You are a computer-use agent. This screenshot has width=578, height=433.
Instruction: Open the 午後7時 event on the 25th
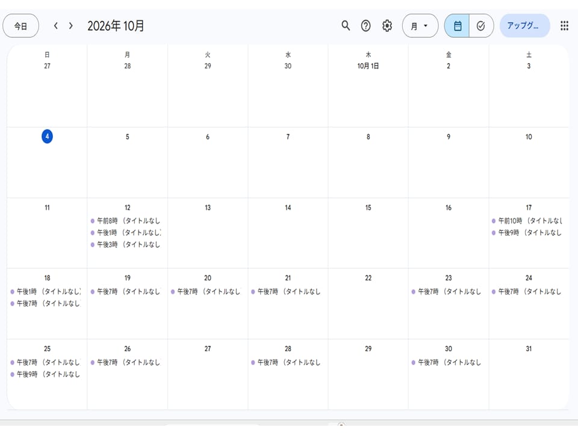46,362
